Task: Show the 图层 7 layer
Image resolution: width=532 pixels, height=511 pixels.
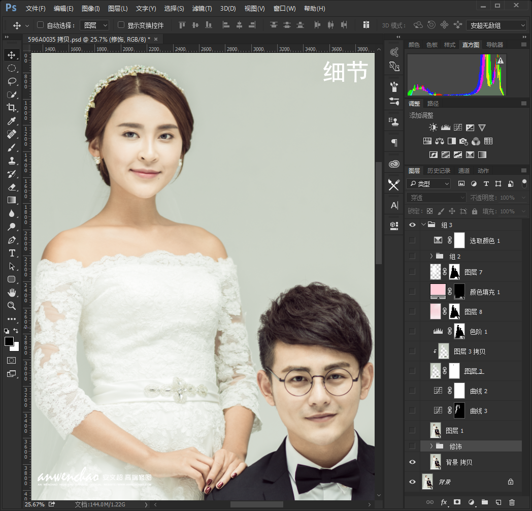Action: (x=412, y=272)
